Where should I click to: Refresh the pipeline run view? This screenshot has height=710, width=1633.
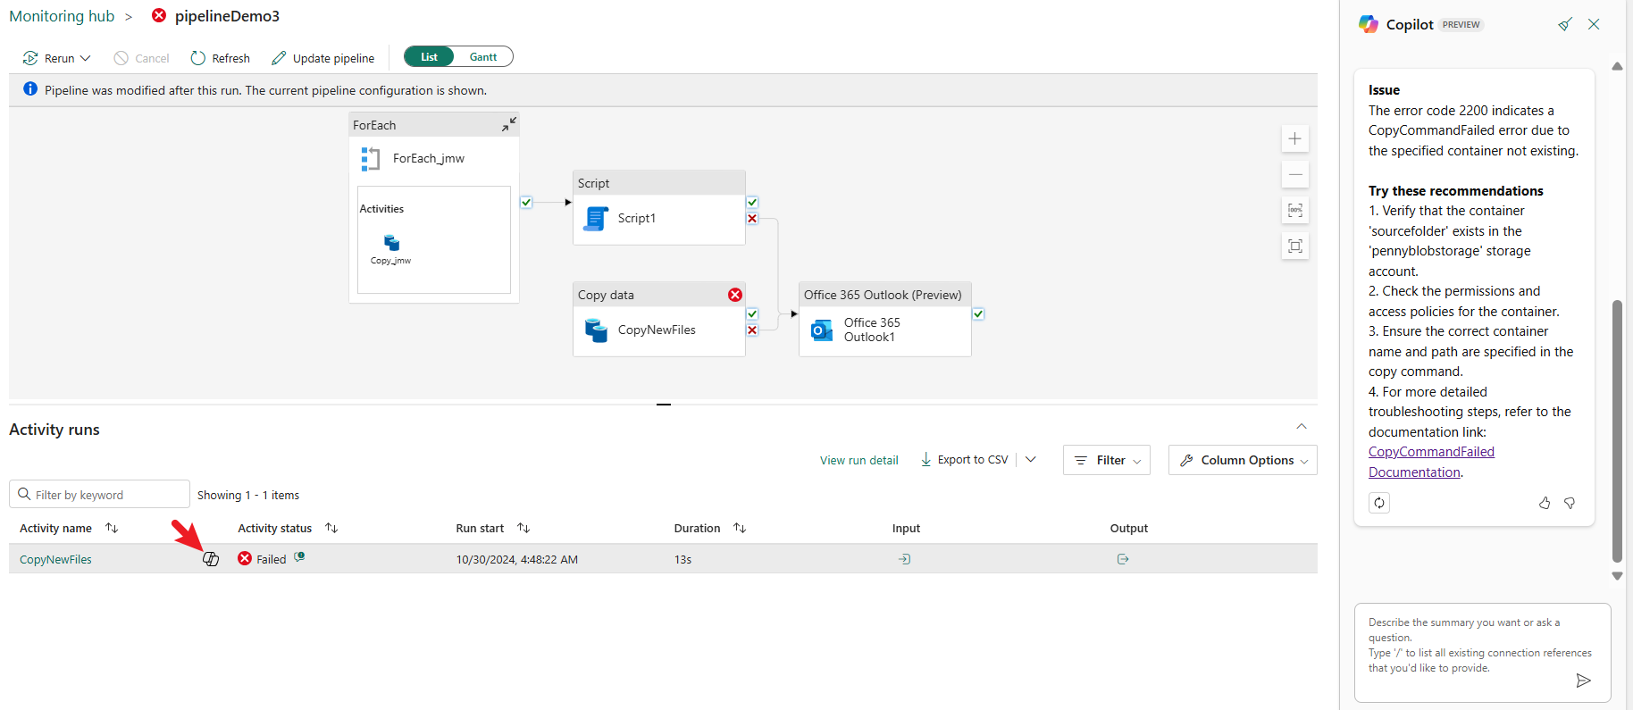coord(220,58)
